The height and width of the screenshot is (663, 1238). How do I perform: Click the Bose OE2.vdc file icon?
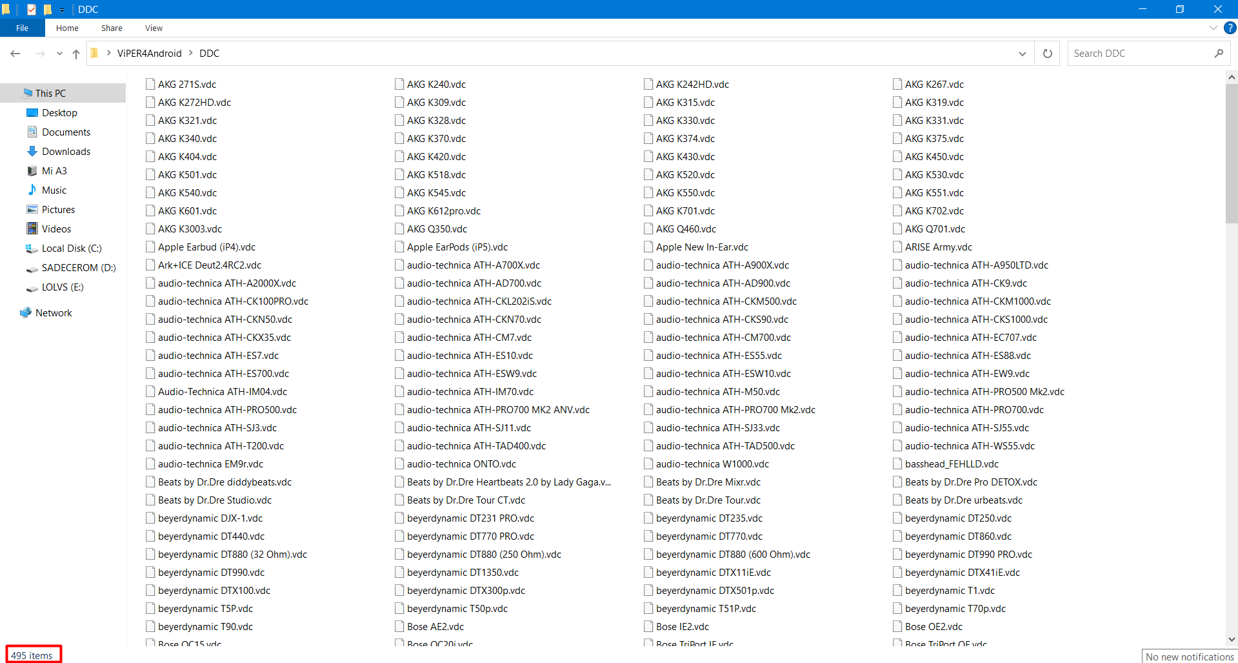click(x=897, y=626)
